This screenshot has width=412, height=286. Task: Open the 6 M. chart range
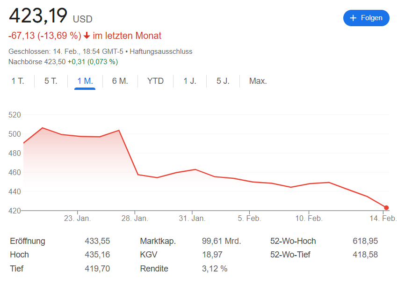(120, 81)
